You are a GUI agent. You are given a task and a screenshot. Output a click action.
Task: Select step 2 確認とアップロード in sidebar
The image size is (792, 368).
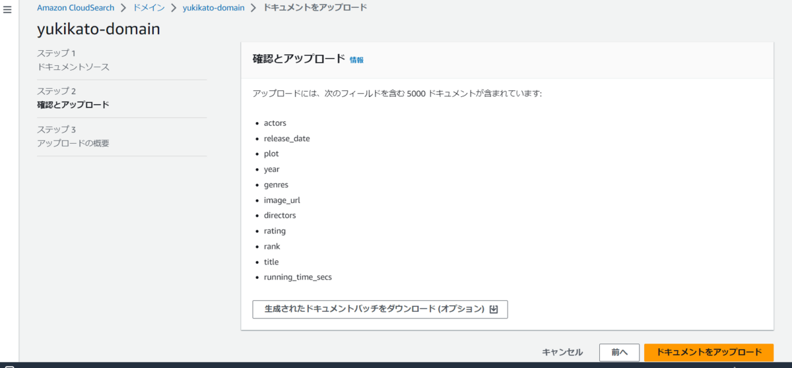73,105
